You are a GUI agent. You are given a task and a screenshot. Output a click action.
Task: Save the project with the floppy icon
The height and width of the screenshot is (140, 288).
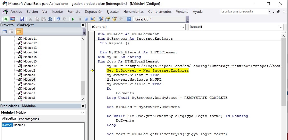[x=22, y=19]
